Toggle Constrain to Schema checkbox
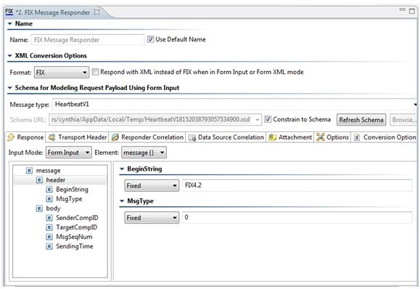 click(268, 119)
